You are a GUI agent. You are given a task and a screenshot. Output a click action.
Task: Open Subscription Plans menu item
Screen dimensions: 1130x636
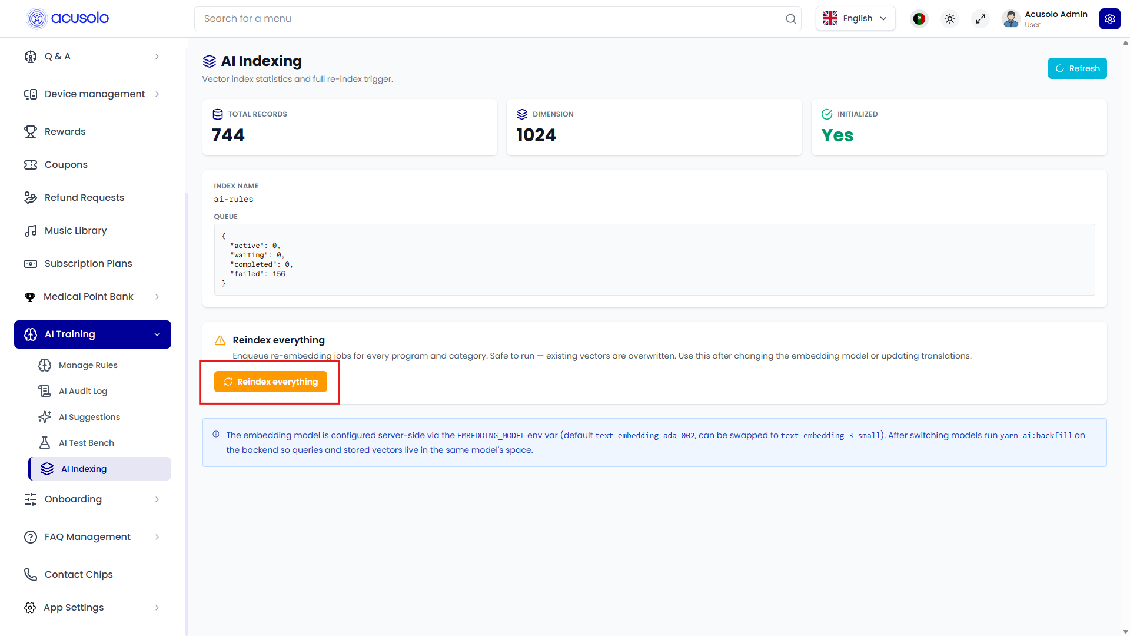point(92,264)
